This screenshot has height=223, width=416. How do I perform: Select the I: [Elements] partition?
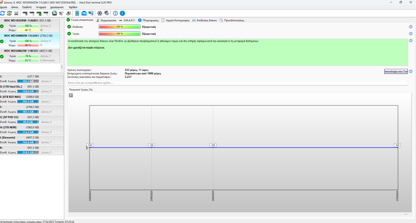tap(32, 140)
